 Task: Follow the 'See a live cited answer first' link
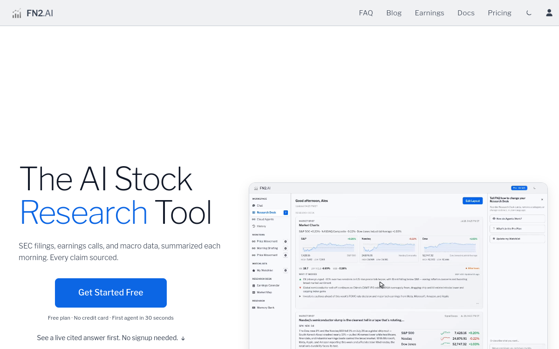point(111,338)
